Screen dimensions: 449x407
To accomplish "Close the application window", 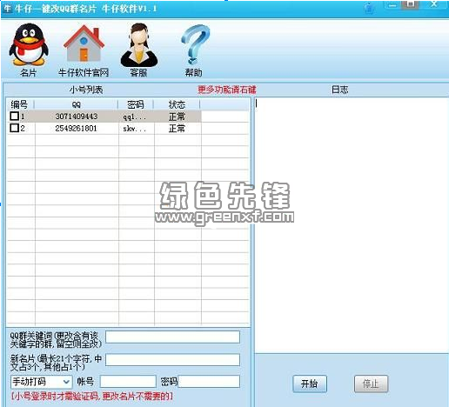I will click(x=433, y=4).
